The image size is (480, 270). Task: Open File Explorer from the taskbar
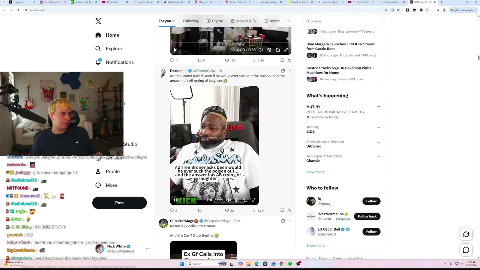point(248,264)
